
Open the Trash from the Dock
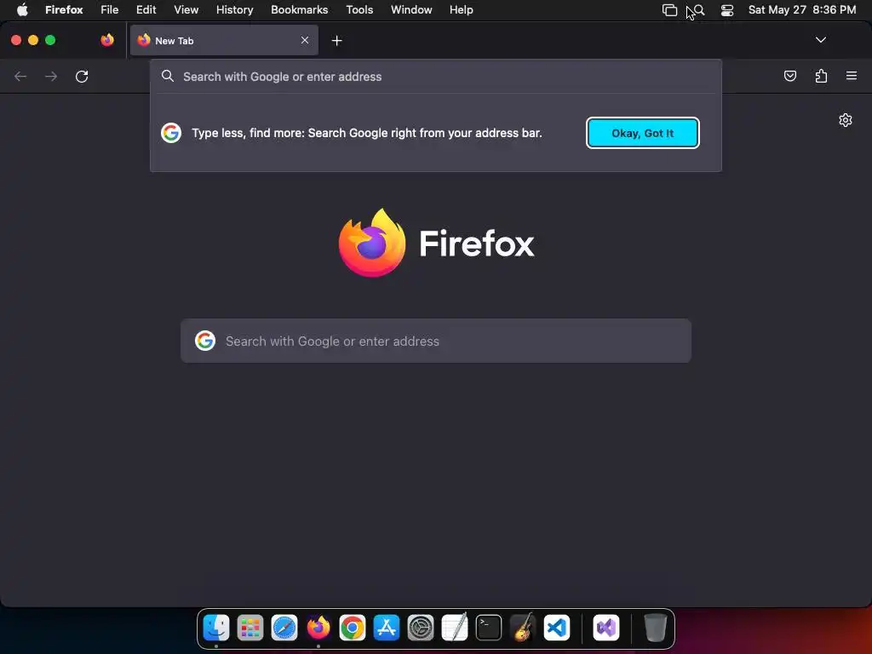pyautogui.click(x=655, y=628)
